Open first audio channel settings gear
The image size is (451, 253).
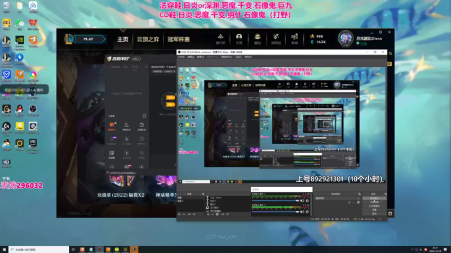coord(307,201)
